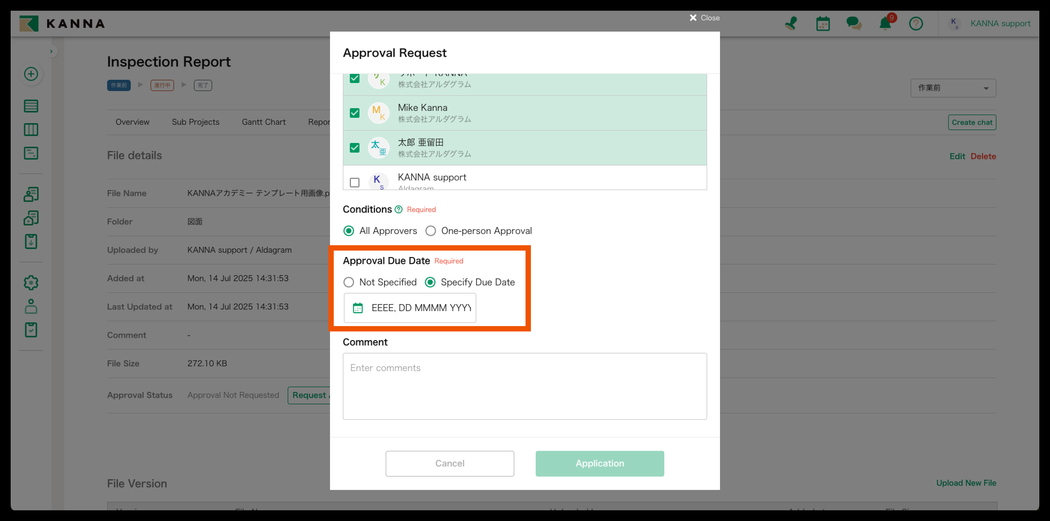Open the help question mark icon
Image resolution: width=1050 pixels, height=521 pixels.
916,24
